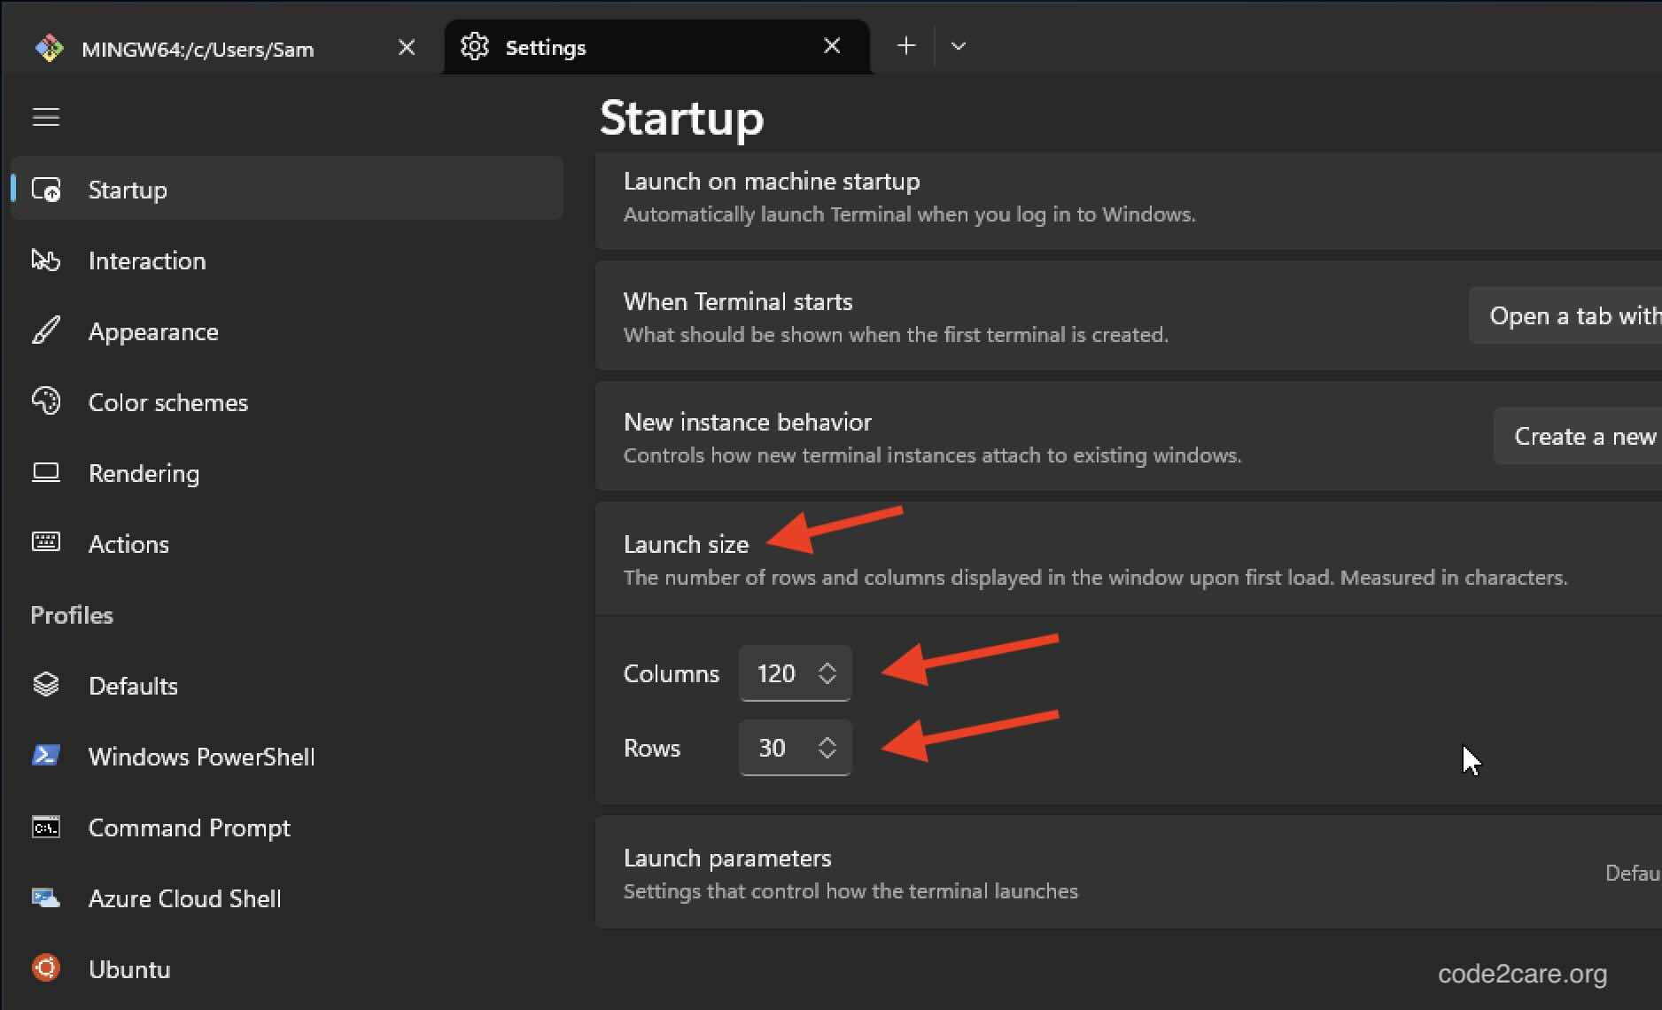
Task: Select Startup in the sidebar menu
Action: tap(128, 189)
